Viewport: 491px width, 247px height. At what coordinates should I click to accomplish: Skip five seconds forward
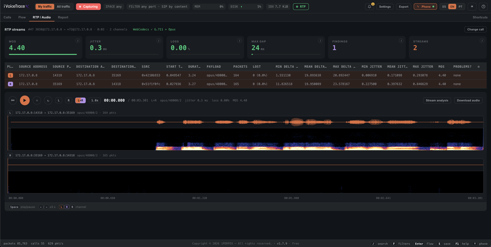[48, 100]
